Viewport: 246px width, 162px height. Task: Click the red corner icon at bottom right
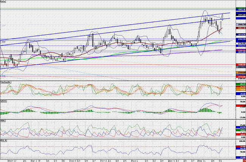point(244,161)
